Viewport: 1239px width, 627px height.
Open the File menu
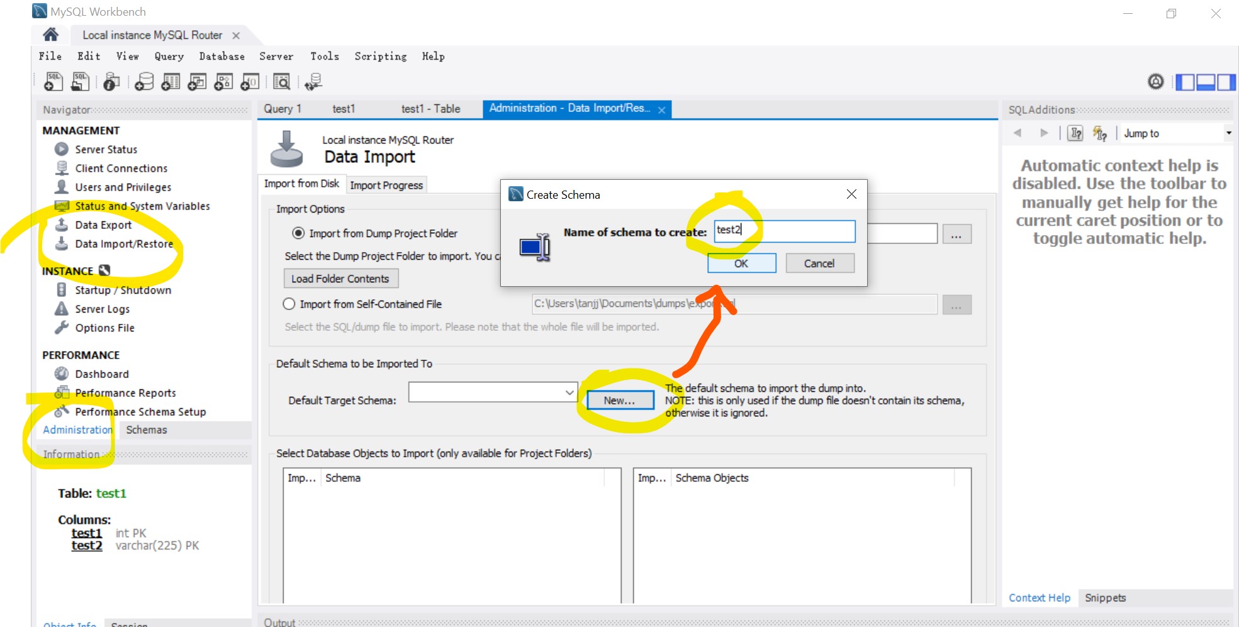[50, 56]
